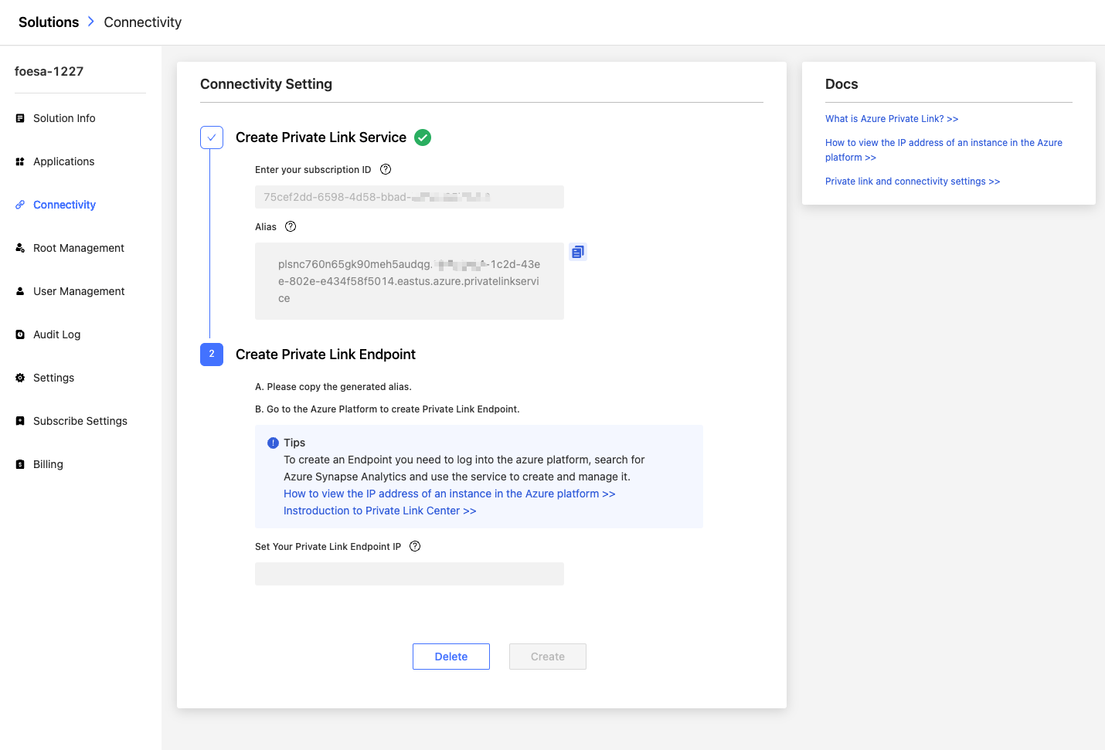Click the green check icon beside Private Link Service

[423, 137]
